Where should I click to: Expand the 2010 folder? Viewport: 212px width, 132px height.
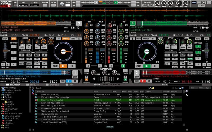tap(2, 128)
